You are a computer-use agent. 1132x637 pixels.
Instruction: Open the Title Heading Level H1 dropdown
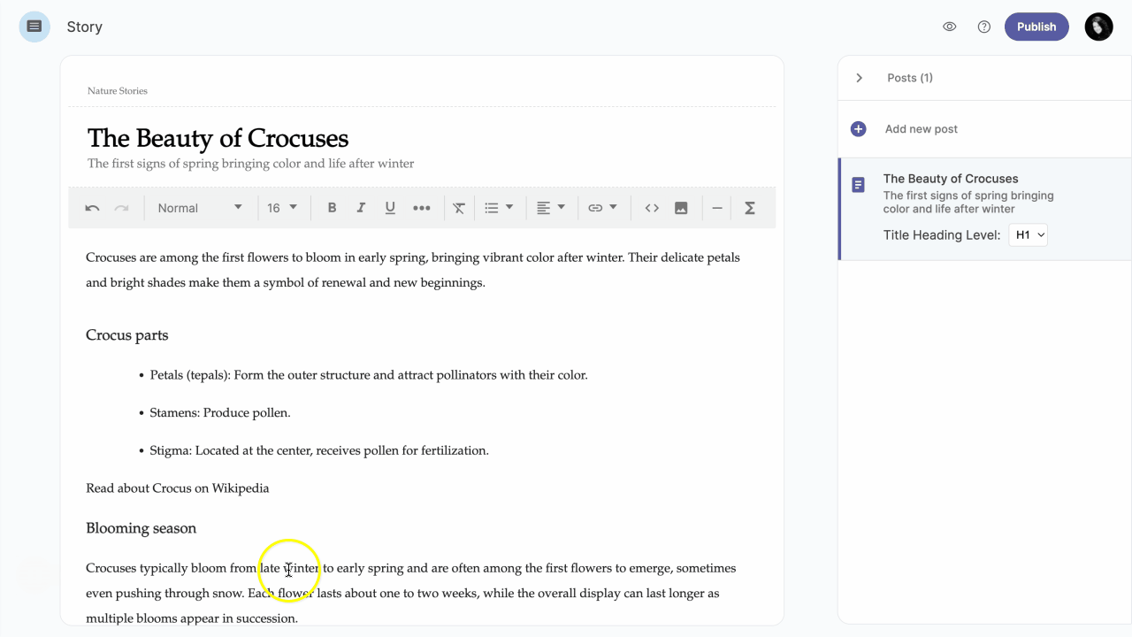pyautogui.click(x=1028, y=235)
